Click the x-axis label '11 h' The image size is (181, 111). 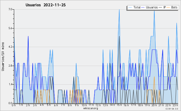[x=91, y=105]
